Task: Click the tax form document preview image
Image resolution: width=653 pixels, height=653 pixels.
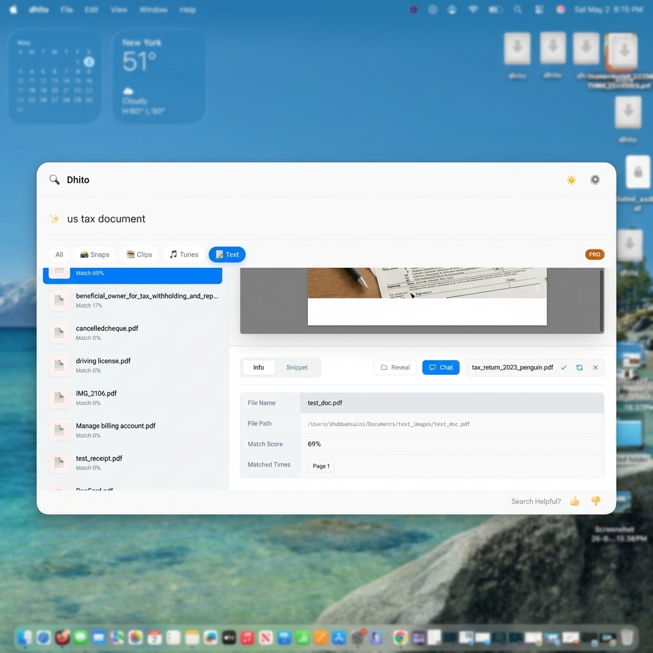Action: tap(427, 282)
